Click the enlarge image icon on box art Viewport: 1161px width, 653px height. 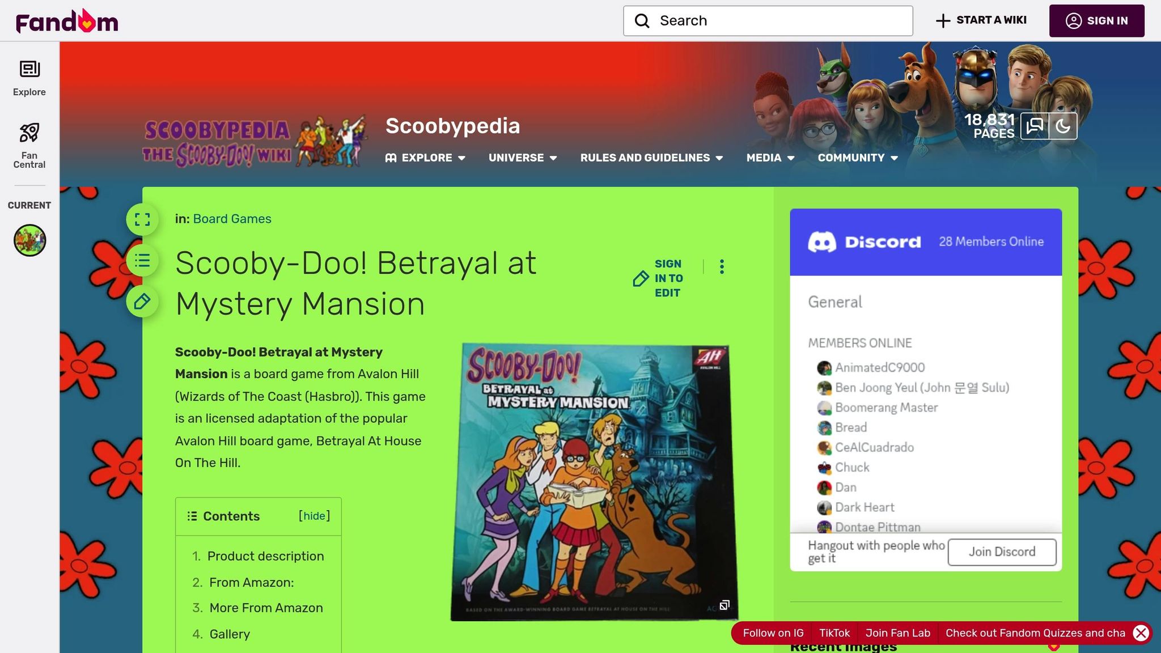724,605
